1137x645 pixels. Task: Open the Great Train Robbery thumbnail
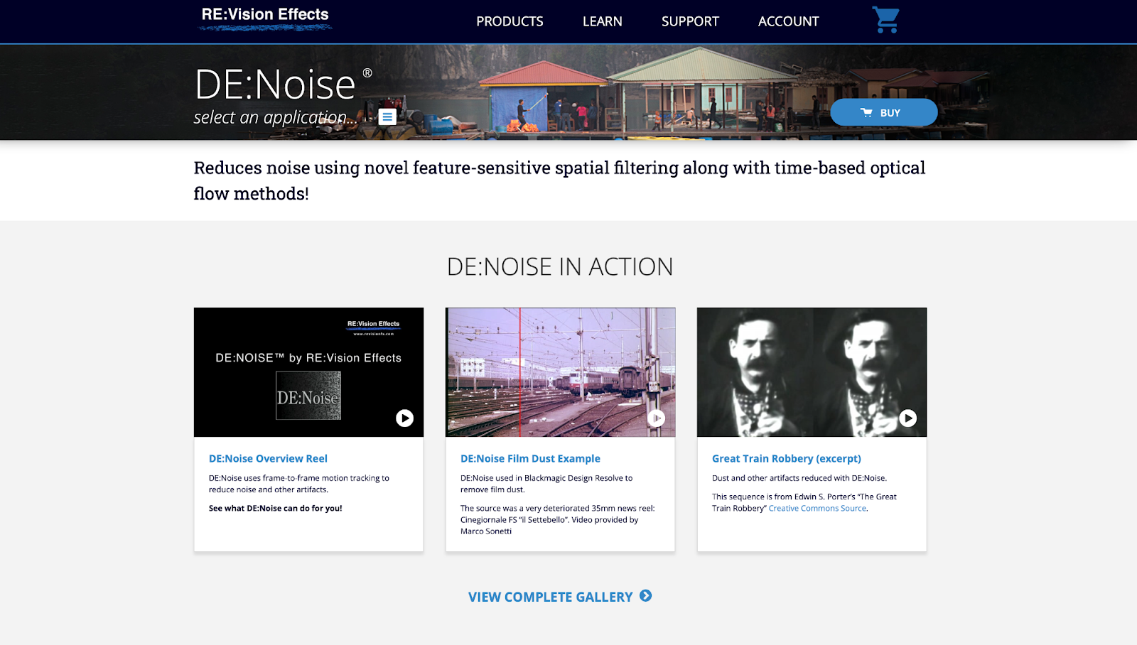click(812, 372)
